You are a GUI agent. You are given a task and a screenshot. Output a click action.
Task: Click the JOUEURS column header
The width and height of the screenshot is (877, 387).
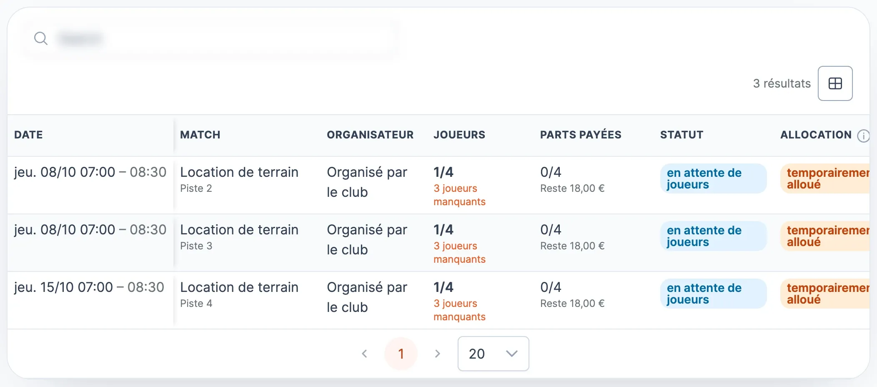[459, 135]
